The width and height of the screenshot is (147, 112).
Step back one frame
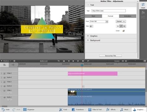click(69, 61)
